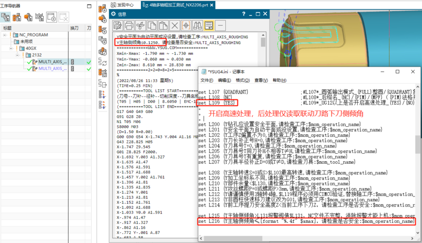422x243 pixels.
Task: Click the scissors cut icon in Information toolbar
Action: pos(140,25)
